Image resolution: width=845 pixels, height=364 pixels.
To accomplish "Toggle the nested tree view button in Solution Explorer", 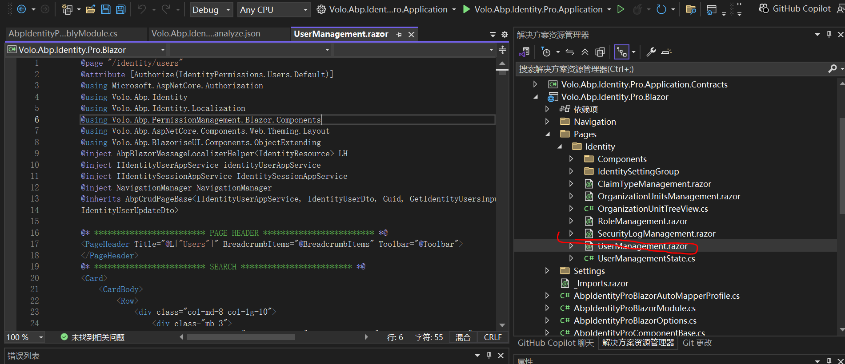I will (621, 52).
